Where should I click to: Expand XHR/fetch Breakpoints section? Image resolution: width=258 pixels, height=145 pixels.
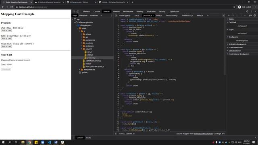point(237,44)
